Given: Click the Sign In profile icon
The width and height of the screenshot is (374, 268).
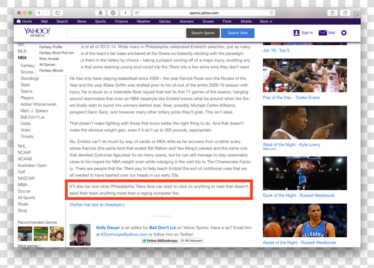Looking at the screenshot, I should [x=297, y=33].
